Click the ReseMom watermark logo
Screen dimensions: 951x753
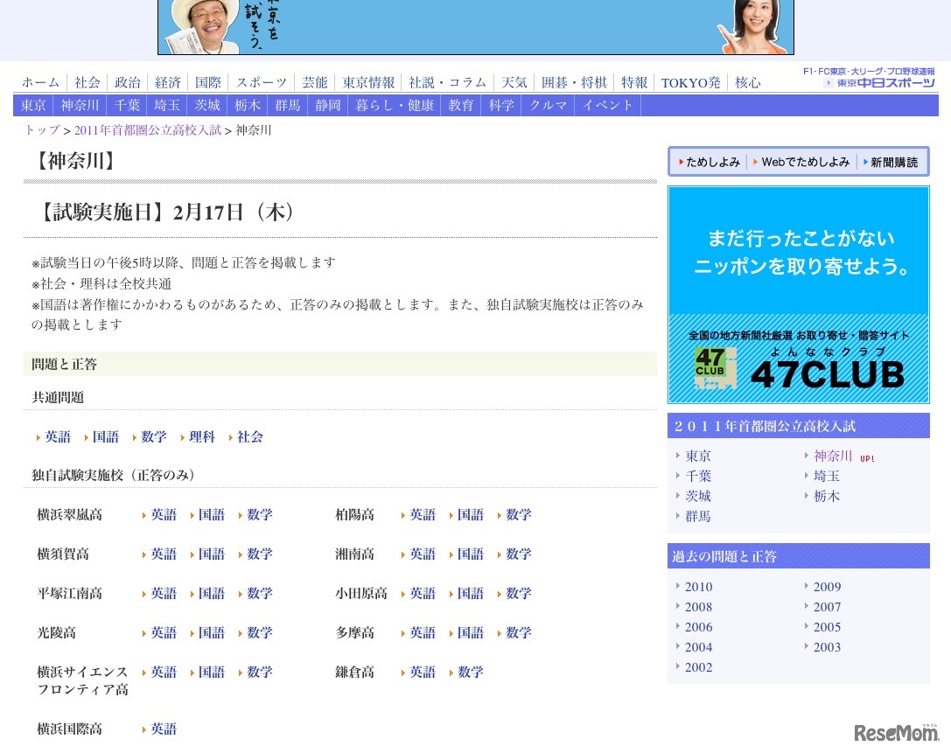895,733
